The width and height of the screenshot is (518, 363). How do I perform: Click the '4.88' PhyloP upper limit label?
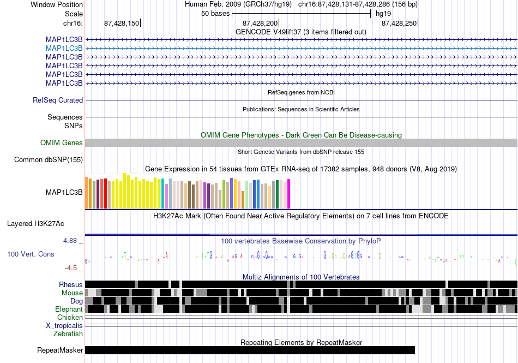(x=70, y=241)
